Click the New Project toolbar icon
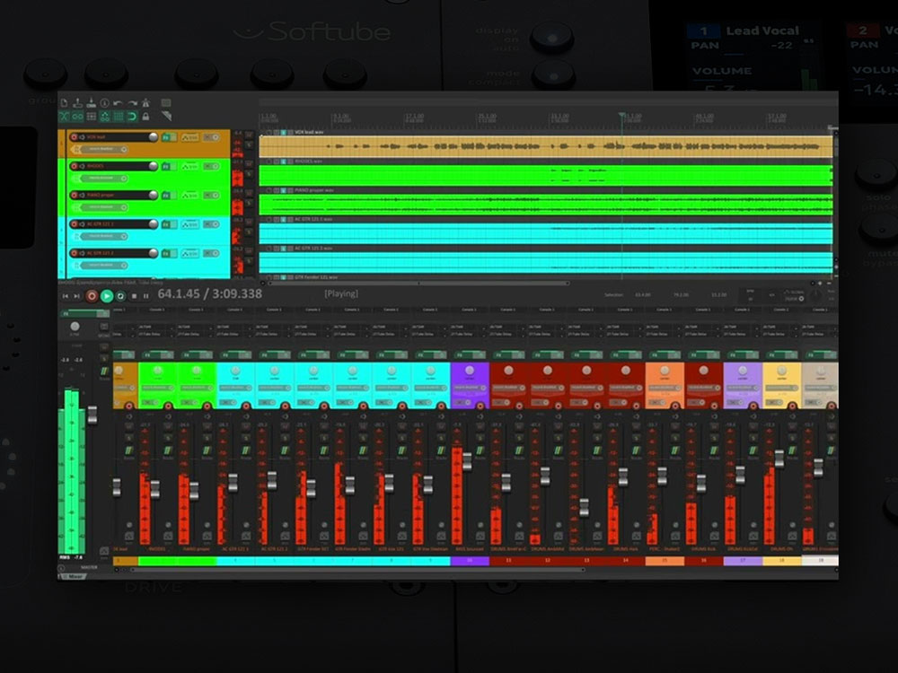 point(65,103)
